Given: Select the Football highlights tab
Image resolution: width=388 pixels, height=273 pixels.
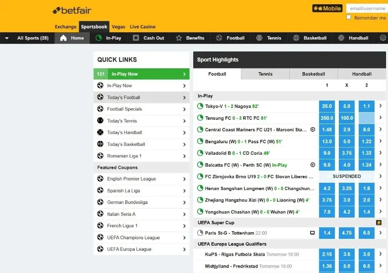Looking at the screenshot, I should (x=217, y=74).
